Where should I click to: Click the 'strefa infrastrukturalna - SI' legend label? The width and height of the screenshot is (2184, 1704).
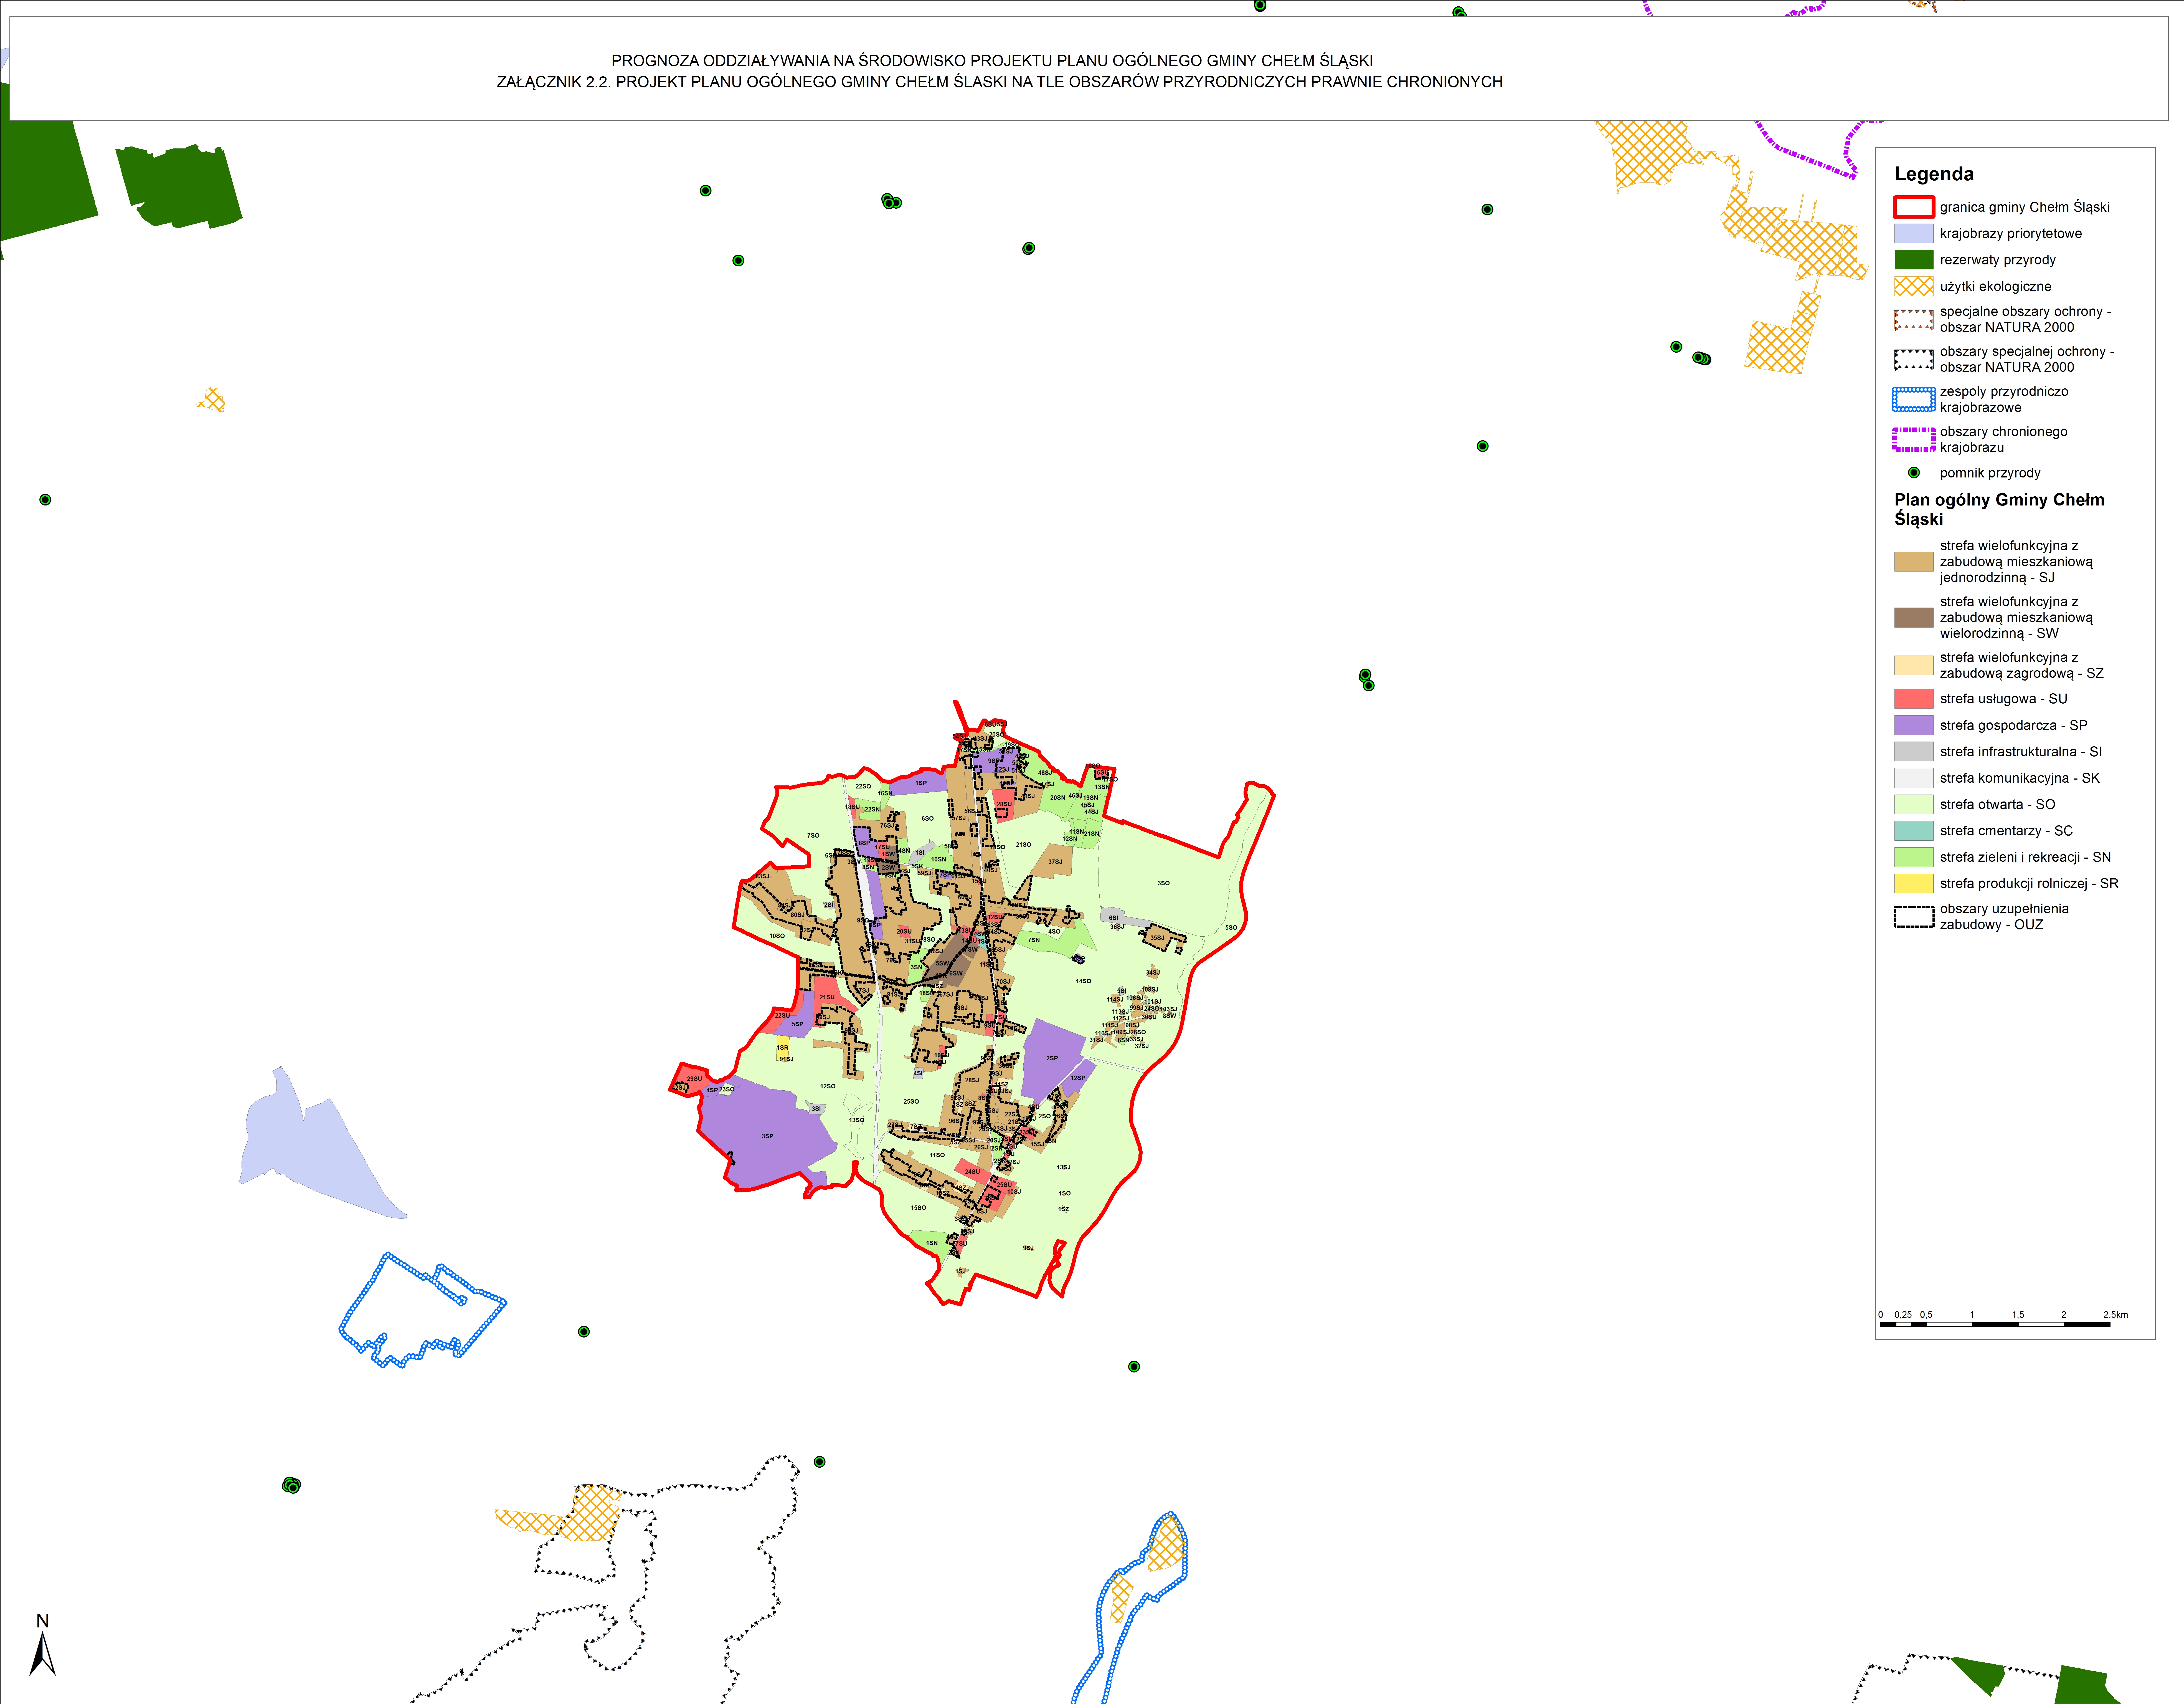[x=2021, y=752]
